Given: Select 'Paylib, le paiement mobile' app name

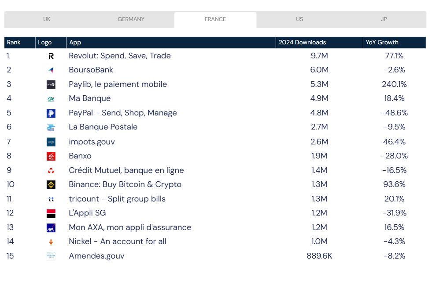Looking at the screenshot, I should coord(118,84).
